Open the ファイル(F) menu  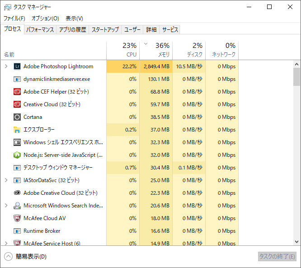(14, 19)
